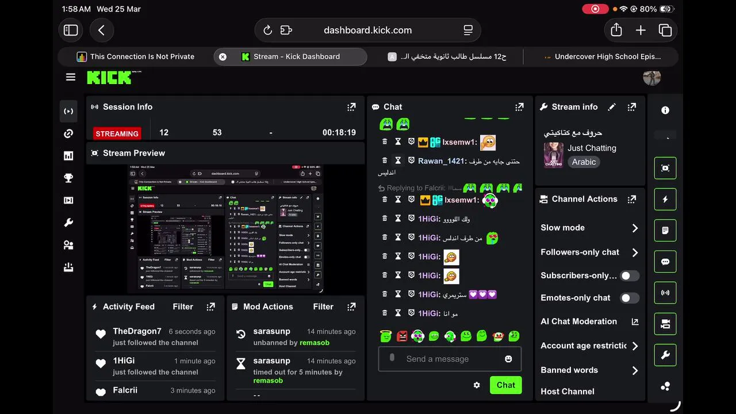Switch to Undercover High School Episode tab
The width and height of the screenshot is (736, 414).
pyautogui.click(x=602, y=56)
